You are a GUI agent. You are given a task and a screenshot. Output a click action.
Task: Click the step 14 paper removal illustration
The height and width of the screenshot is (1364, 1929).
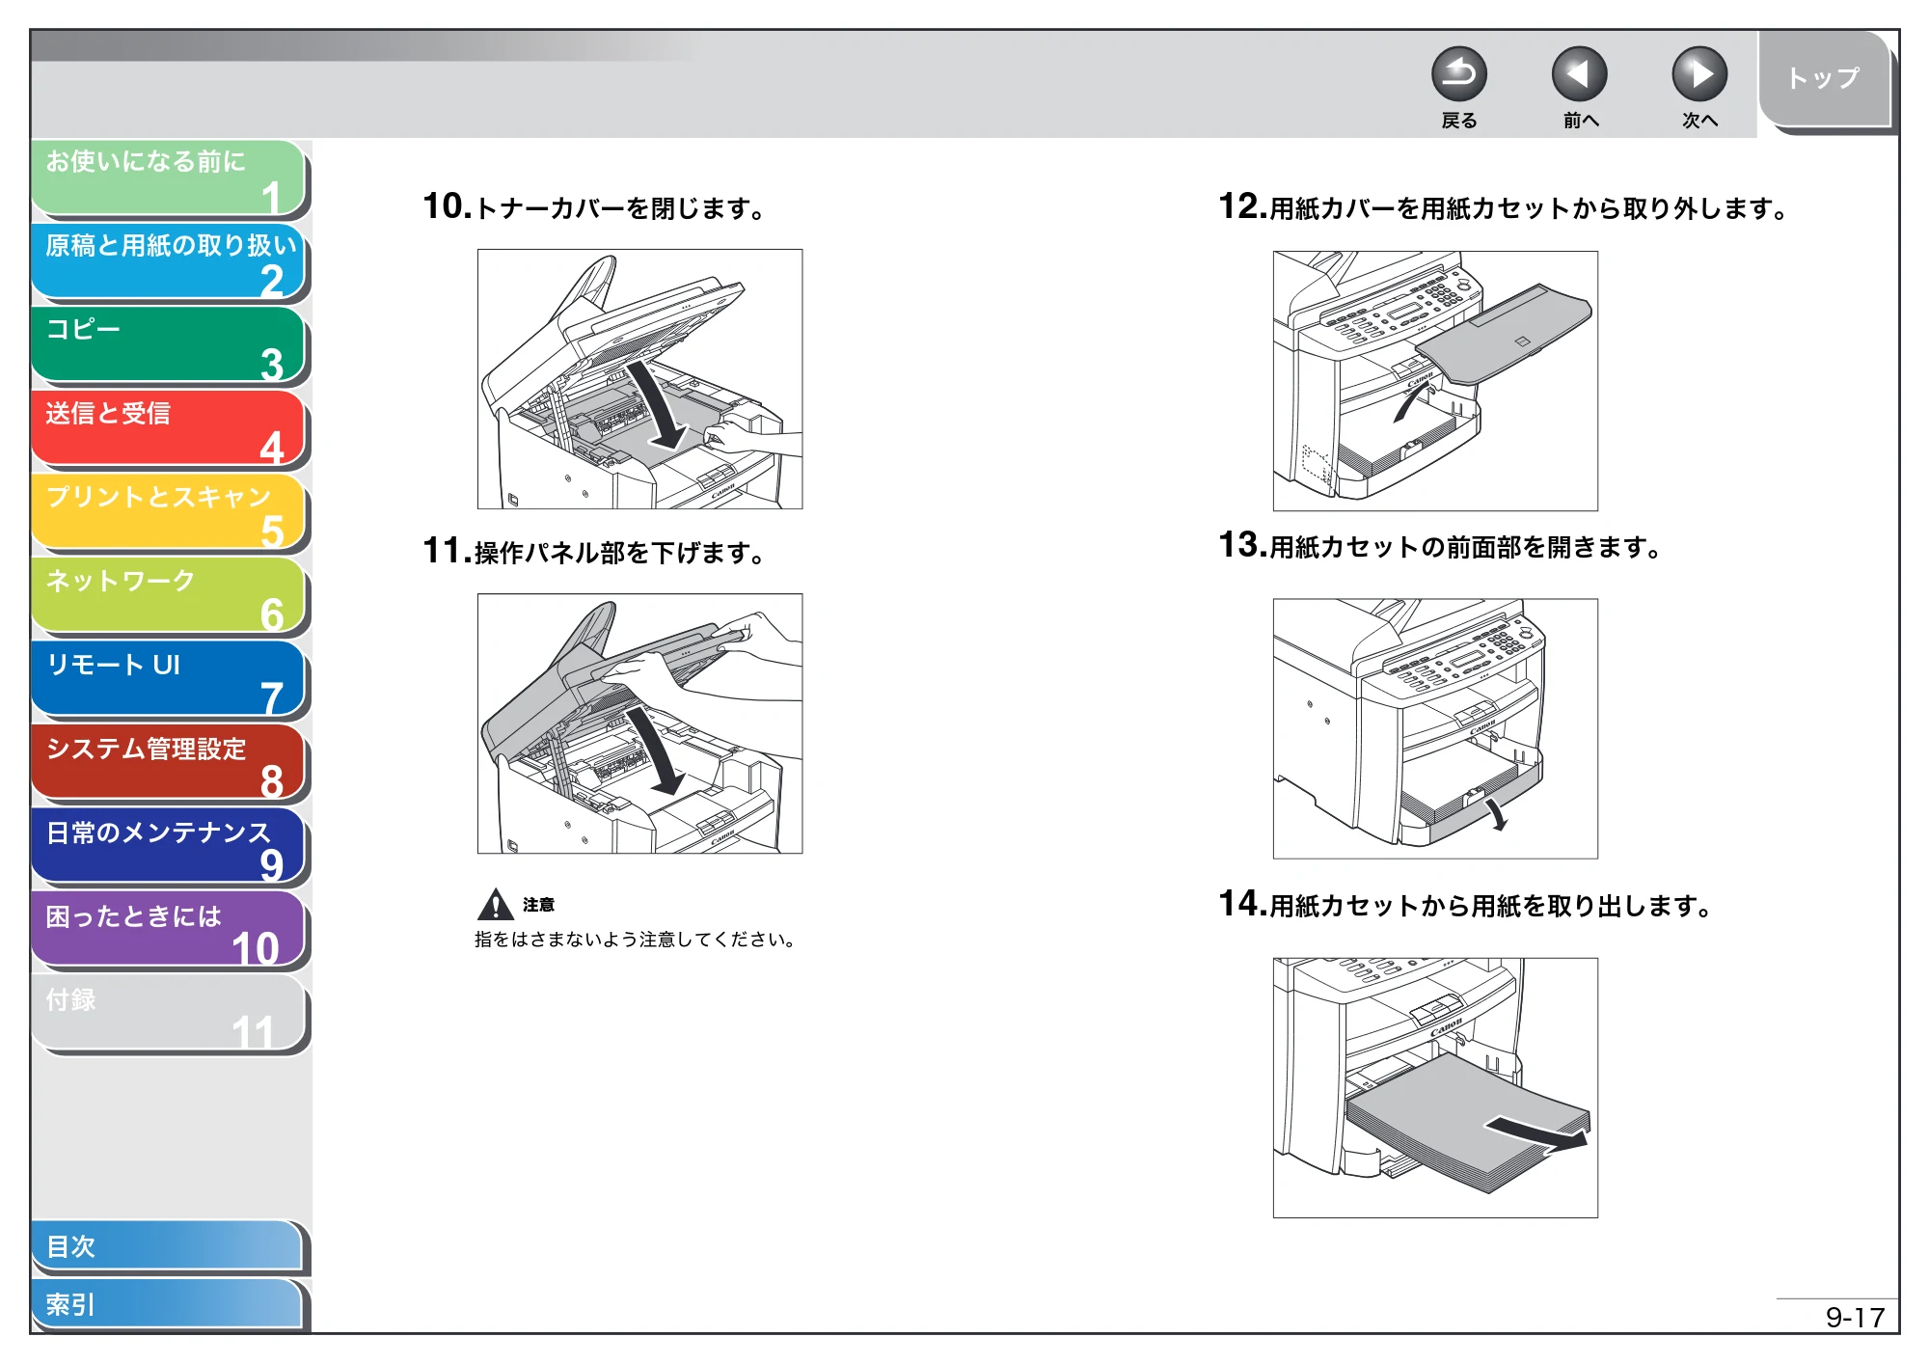tap(1435, 1088)
